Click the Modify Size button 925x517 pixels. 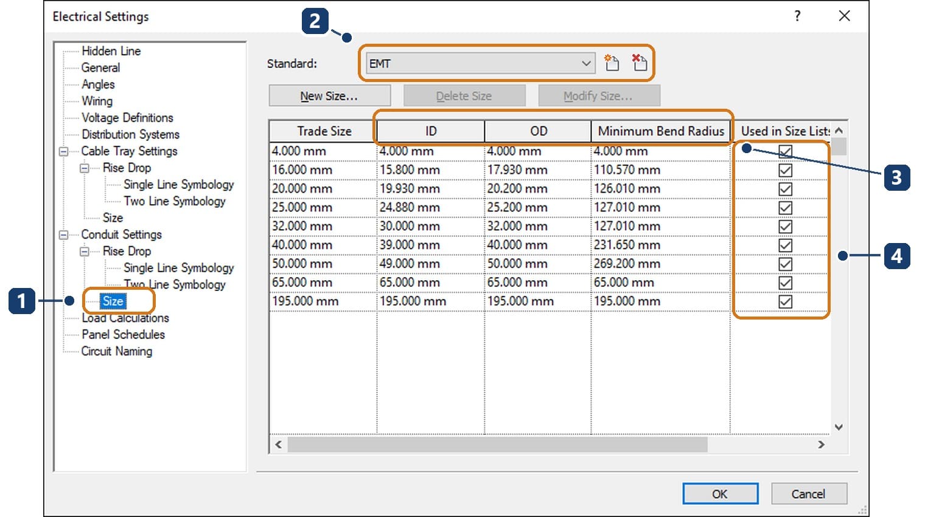(599, 96)
